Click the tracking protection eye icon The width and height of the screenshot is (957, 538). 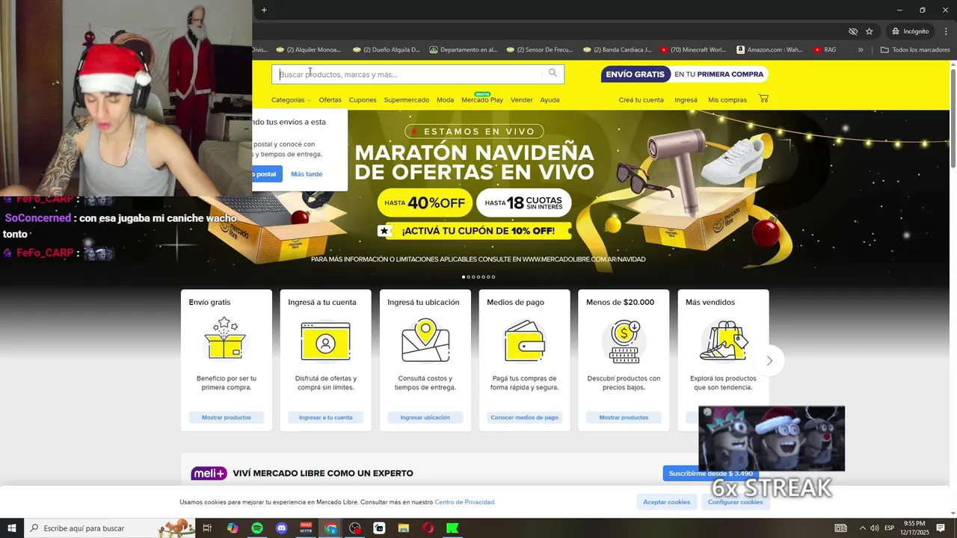tap(853, 31)
